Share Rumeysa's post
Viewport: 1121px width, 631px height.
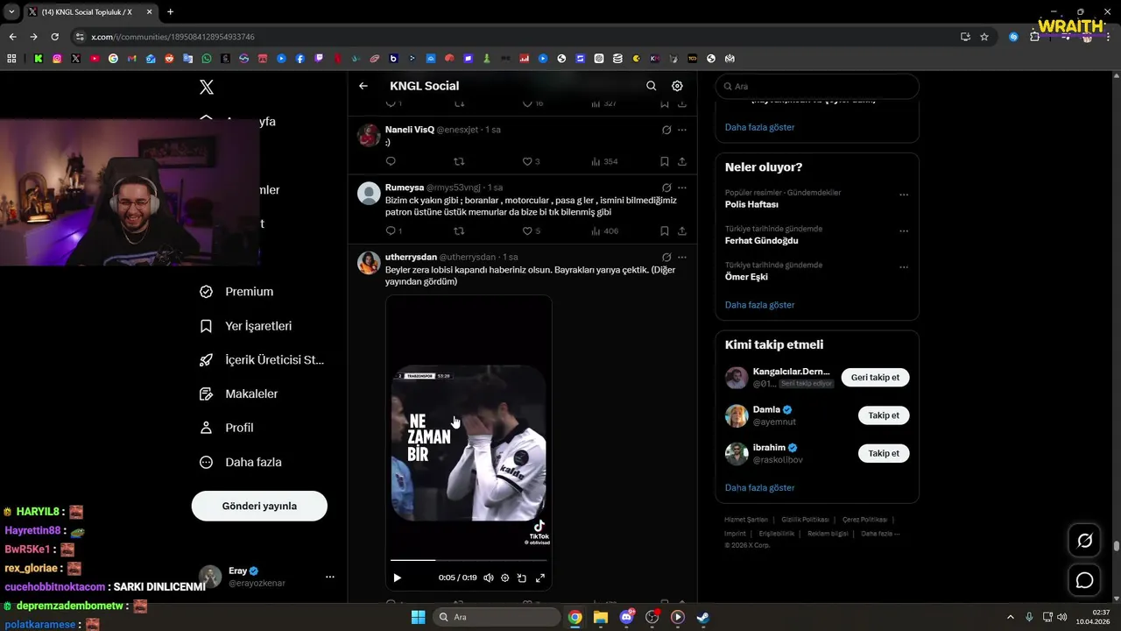(682, 231)
